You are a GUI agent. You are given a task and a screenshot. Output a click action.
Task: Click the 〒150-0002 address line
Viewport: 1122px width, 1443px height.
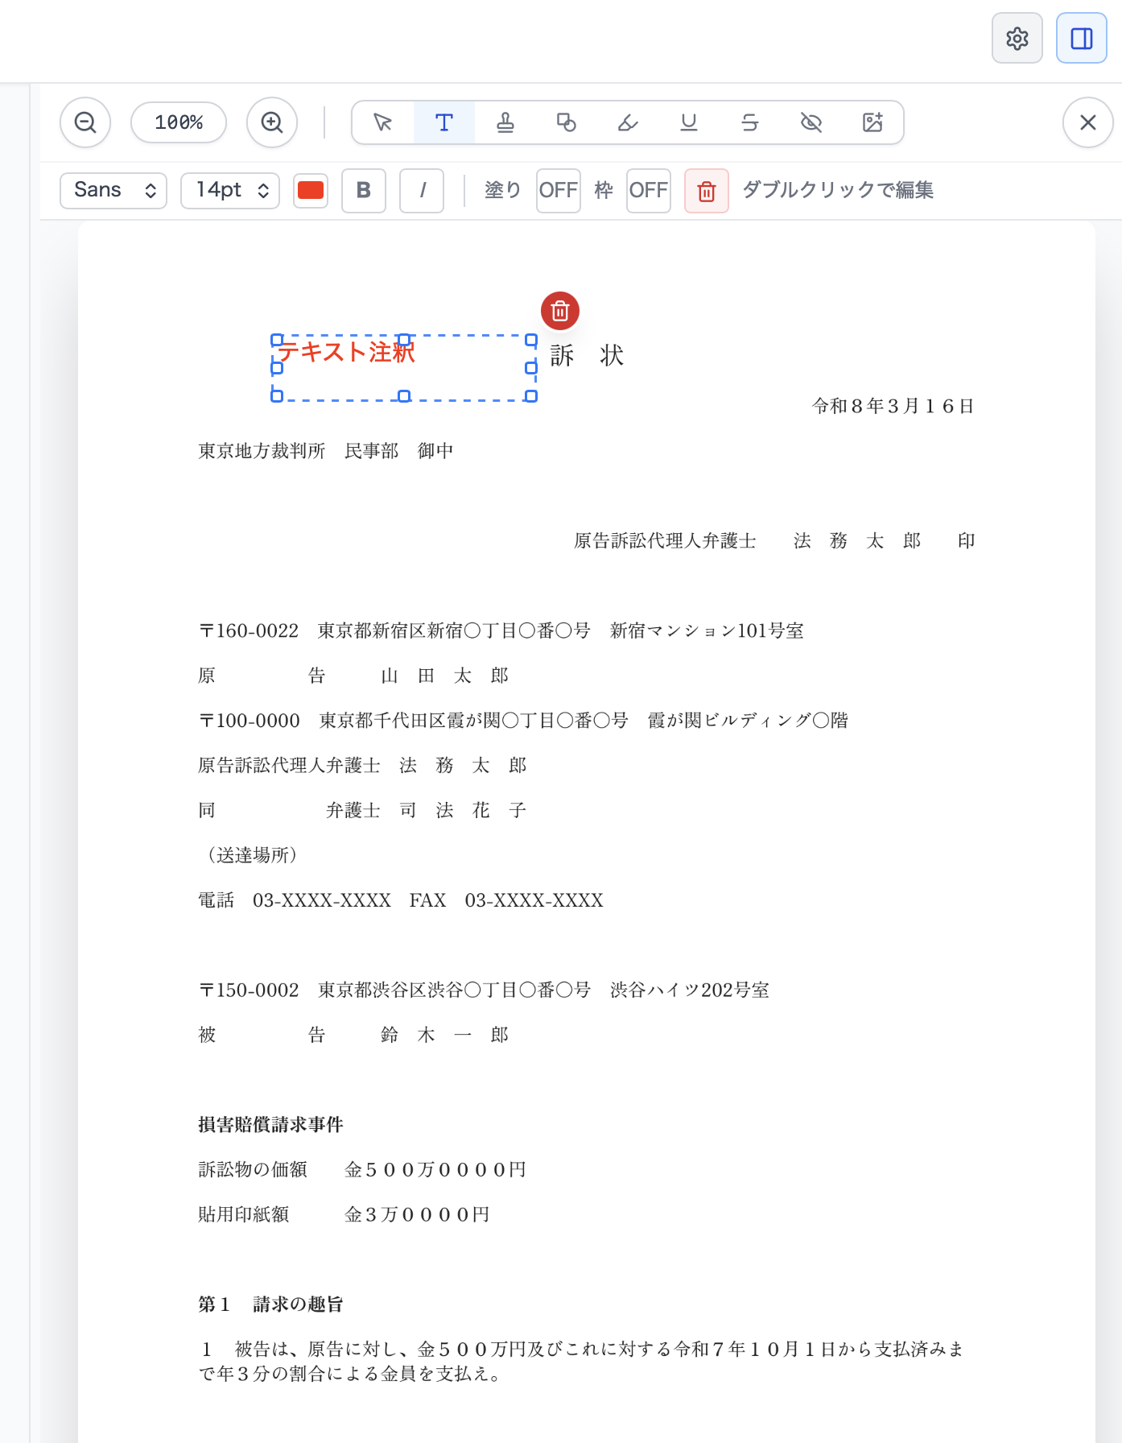(x=484, y=990)
